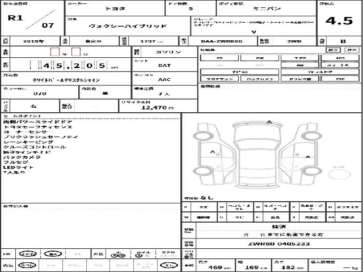This screenshot has width=363, height=272.
Task: Click the circled A grade under ホイル
Action: (140, 256)
